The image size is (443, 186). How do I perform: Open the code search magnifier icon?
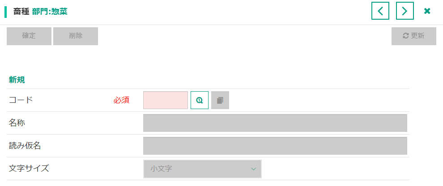pos(200,100)
